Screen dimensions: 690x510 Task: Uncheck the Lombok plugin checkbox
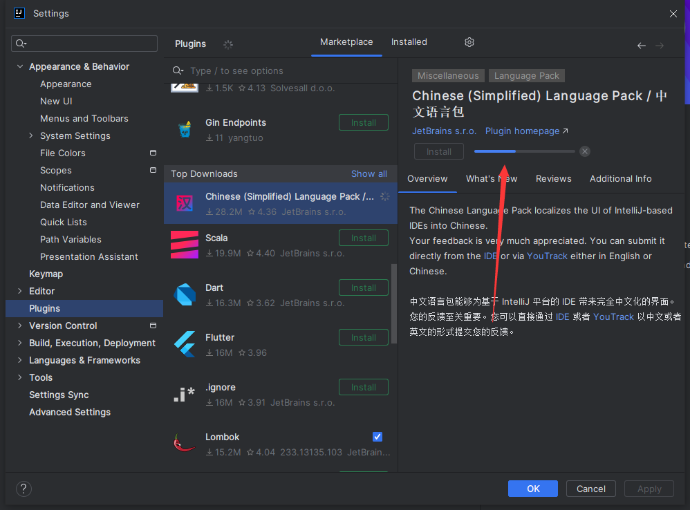377,437
